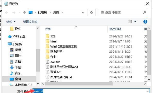
Task: Create a folder with 新建文件夹
Action: (30, 22)
